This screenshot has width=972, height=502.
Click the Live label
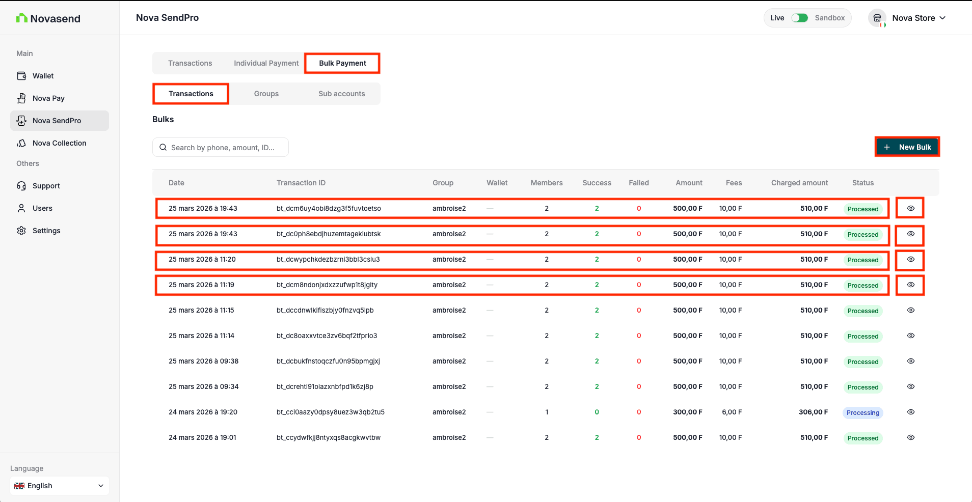pyautogui.click(x=777, y=18)
